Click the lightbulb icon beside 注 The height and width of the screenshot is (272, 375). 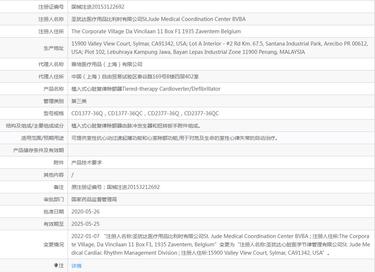(56, 265)
